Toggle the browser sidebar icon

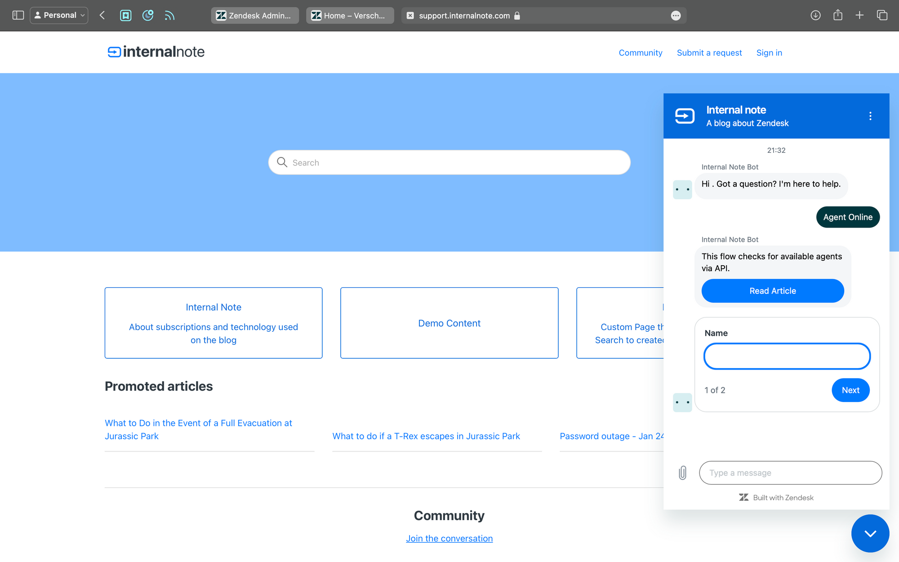18,15
